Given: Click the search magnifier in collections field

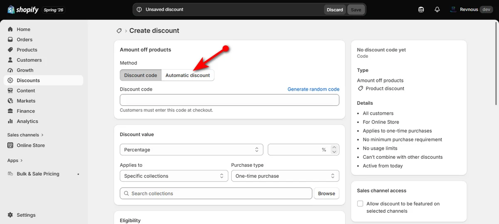Looking at the screenshot, I should click(126, 193).
